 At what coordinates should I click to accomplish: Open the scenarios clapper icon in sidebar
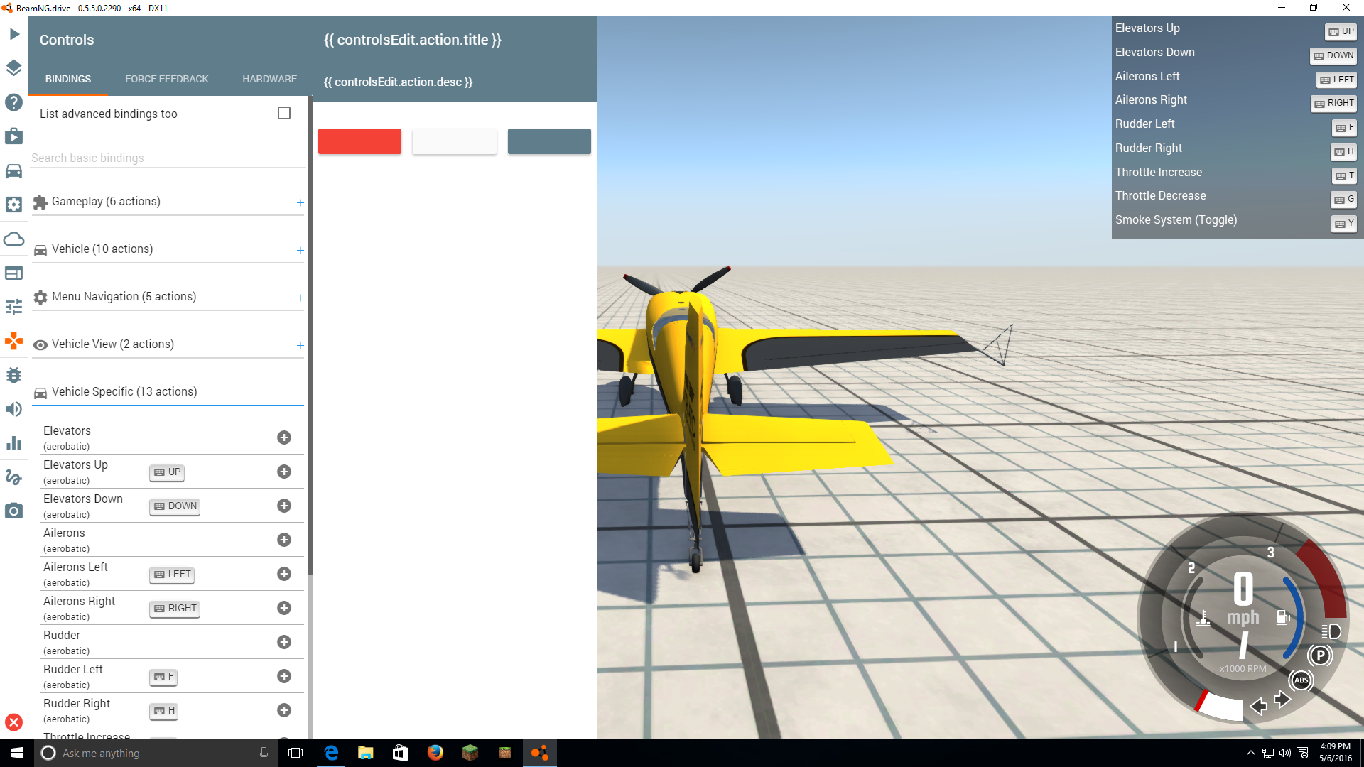click(x=14, y=136)
